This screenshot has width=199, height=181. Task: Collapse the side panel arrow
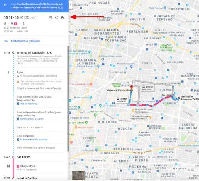click(71, 5)
